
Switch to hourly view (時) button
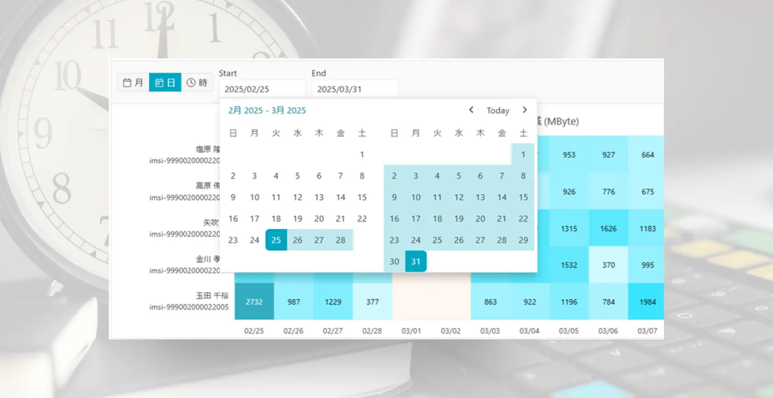click(x=197, y=83)
